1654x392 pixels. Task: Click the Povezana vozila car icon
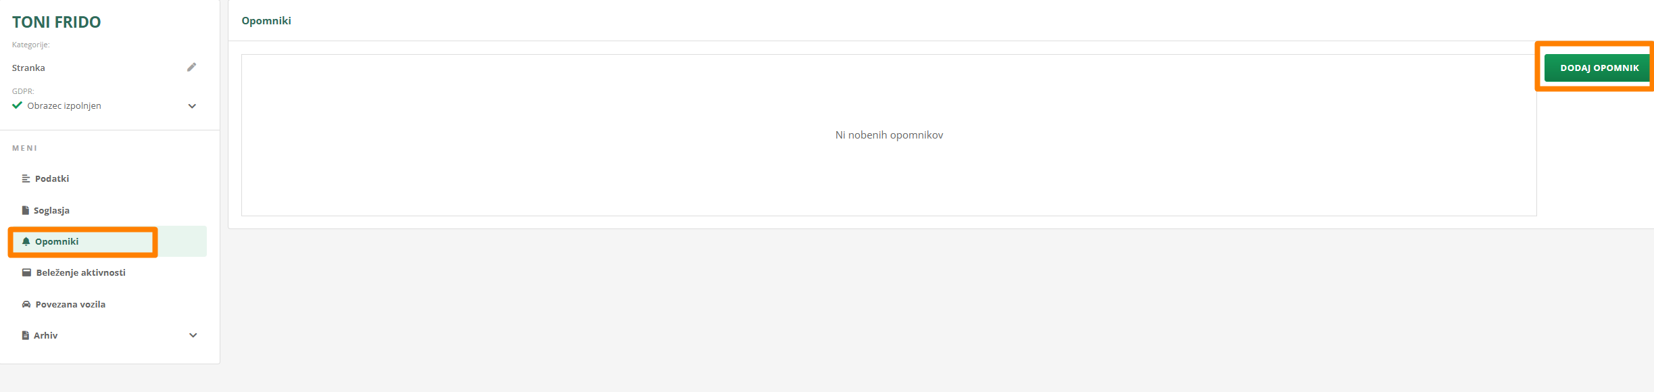click(x=26, y=304)
